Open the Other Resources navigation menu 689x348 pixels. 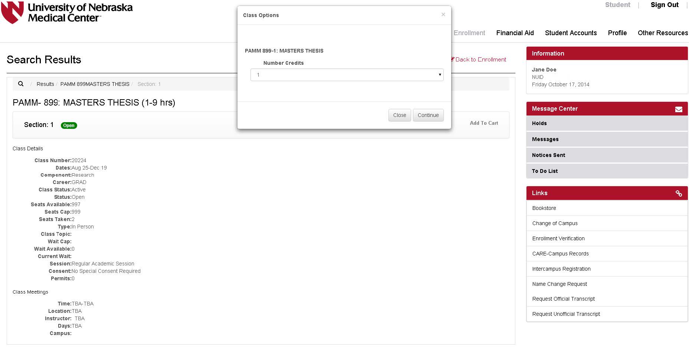coord(663,33)
